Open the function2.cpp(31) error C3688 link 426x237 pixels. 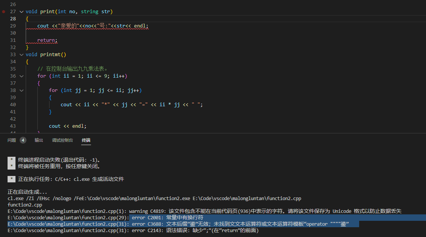68,224
